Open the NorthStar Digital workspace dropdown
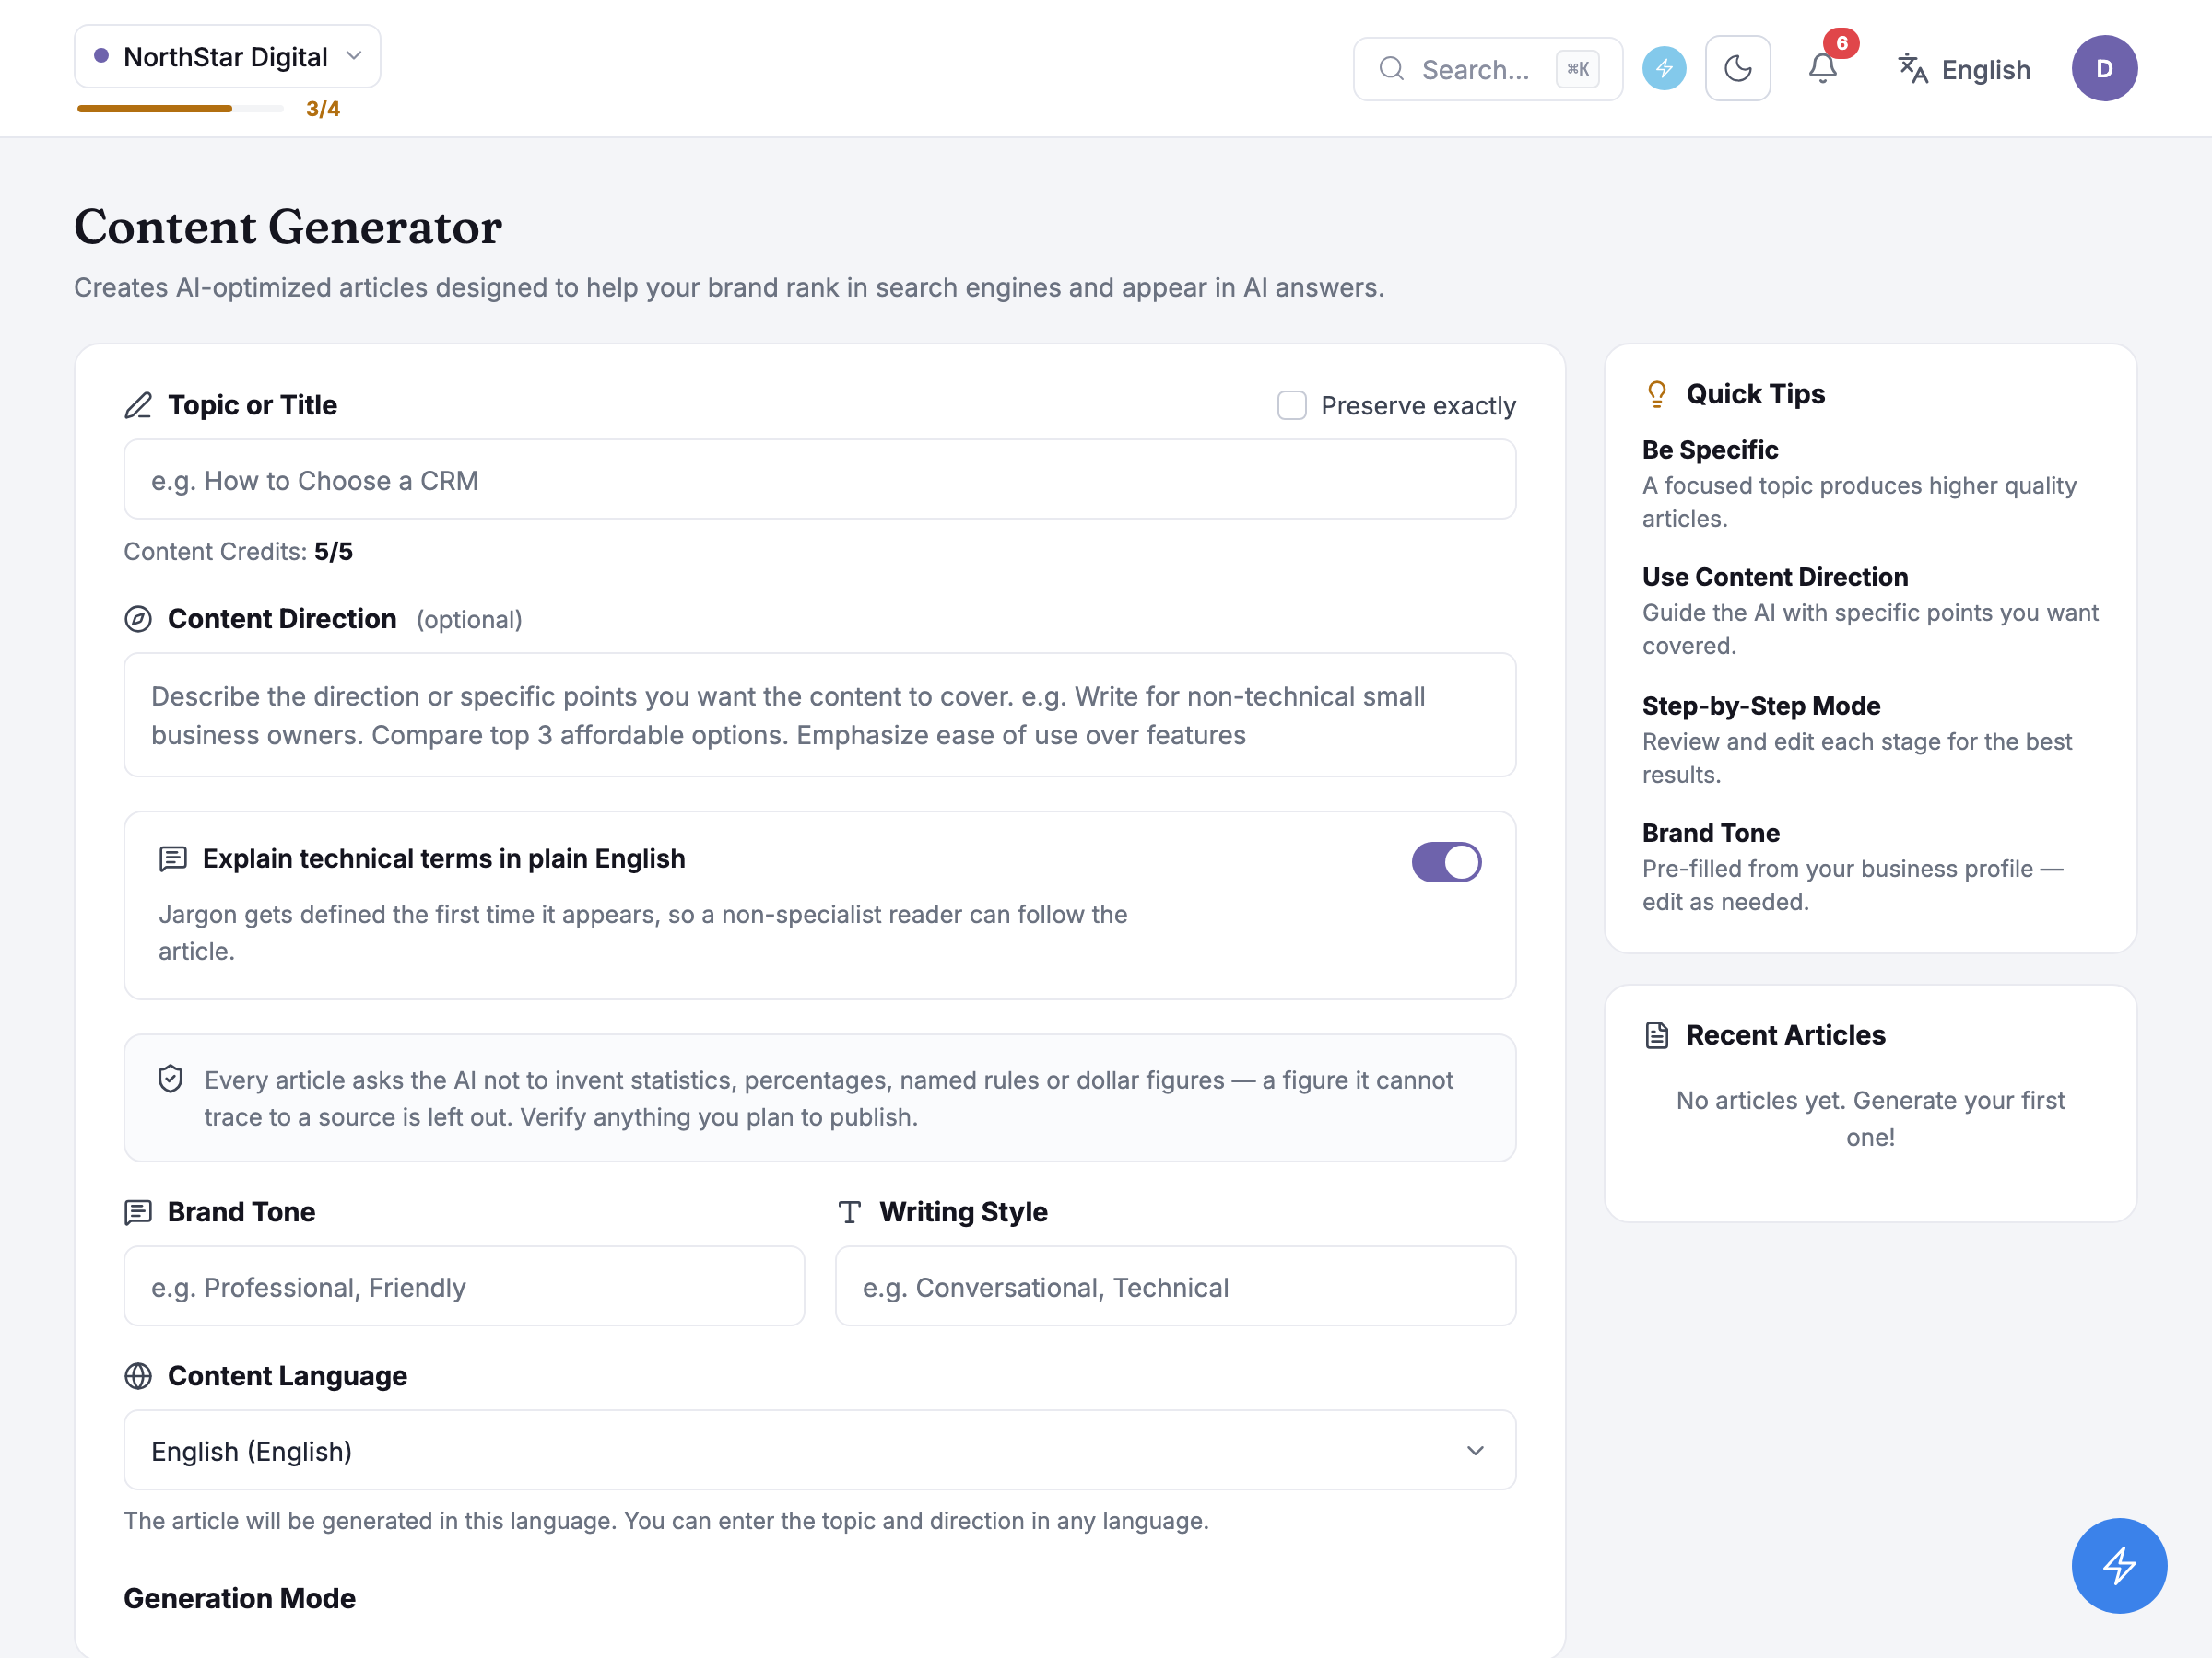This screenshot has width=2212, height=1658. (x=227, y=56)
